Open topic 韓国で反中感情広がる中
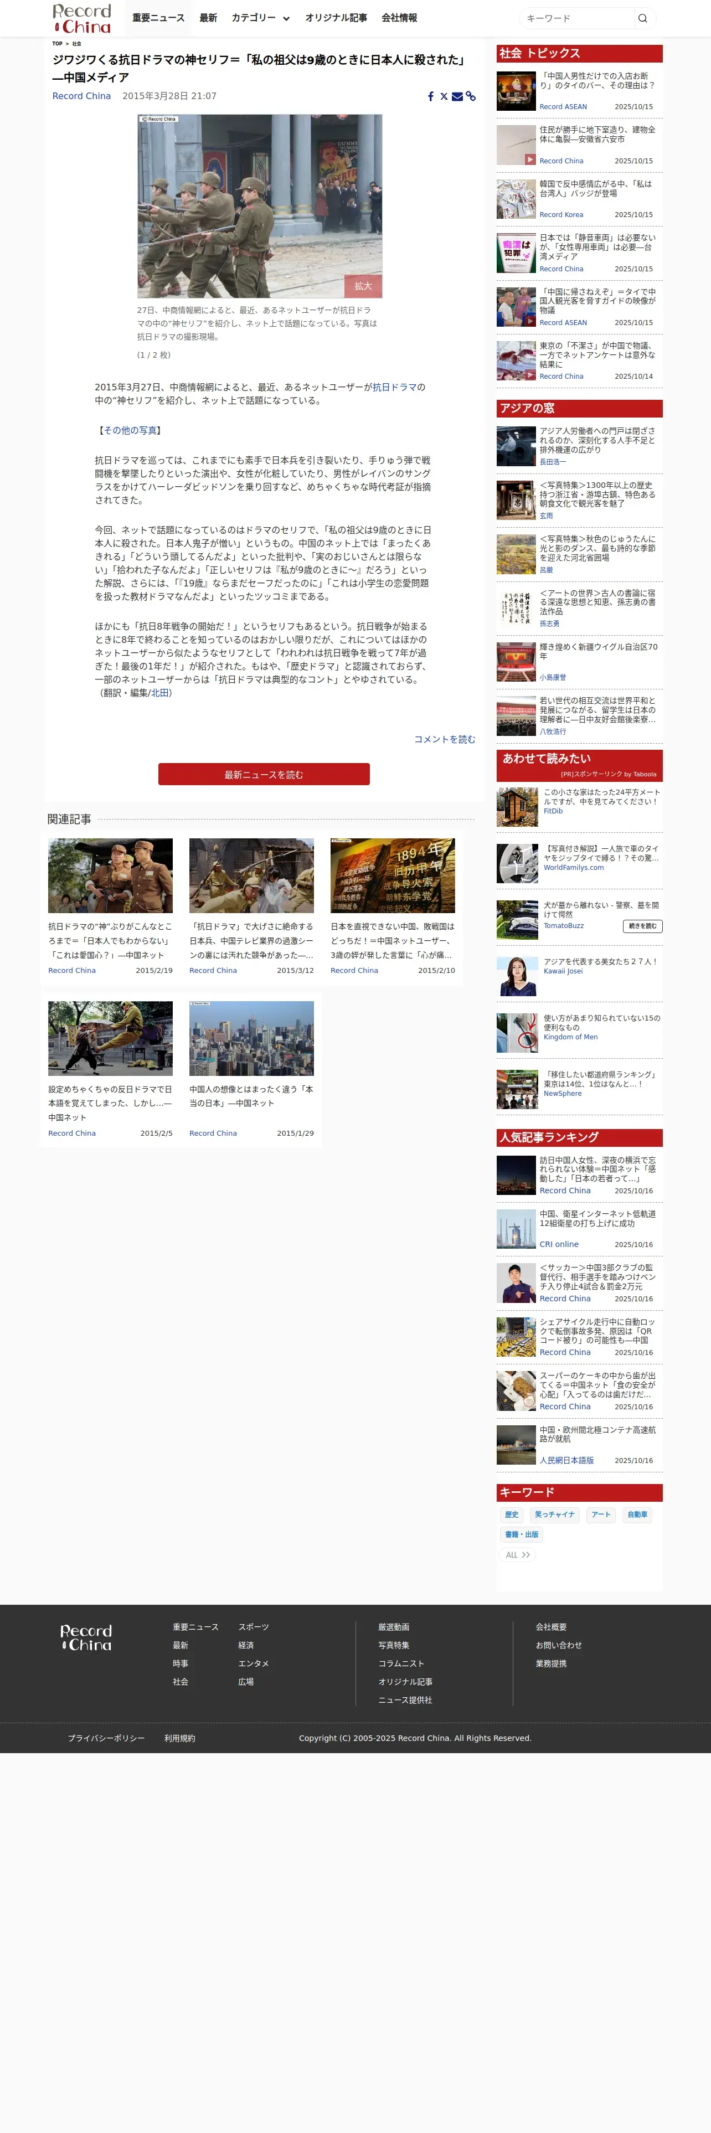Viewport: 711px width, 2133px height. point(597,188)
